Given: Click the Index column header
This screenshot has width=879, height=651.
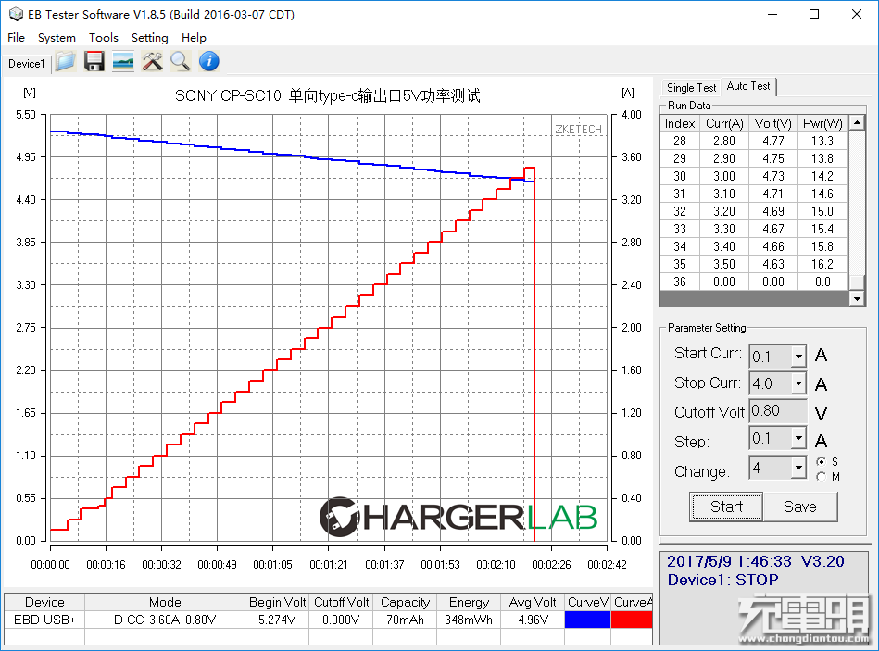Looking at the screenshot, I should click(x=680, y=123).
